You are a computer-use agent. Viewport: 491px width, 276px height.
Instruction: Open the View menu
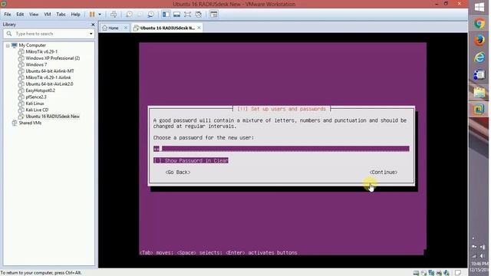(34, 15)
